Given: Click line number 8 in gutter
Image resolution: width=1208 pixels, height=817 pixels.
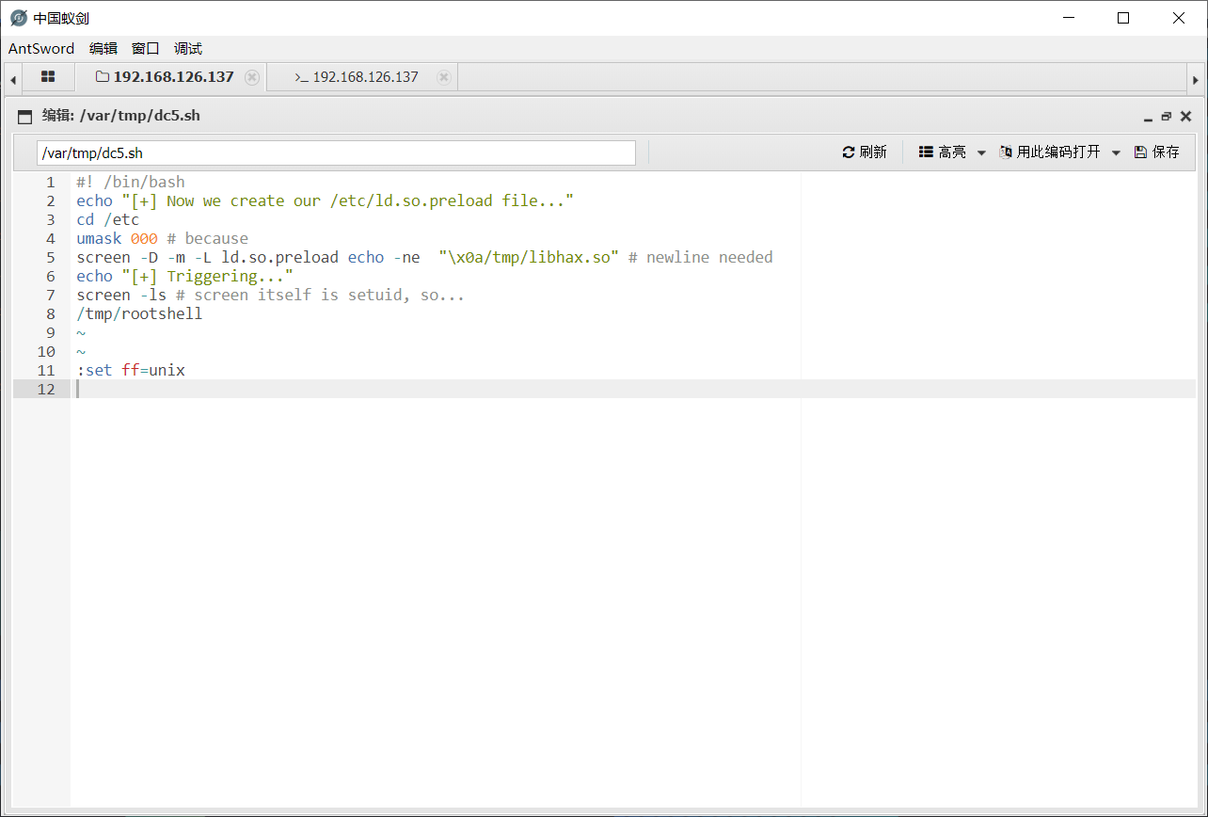Looking at the screenshot, I should click(51, 313).
